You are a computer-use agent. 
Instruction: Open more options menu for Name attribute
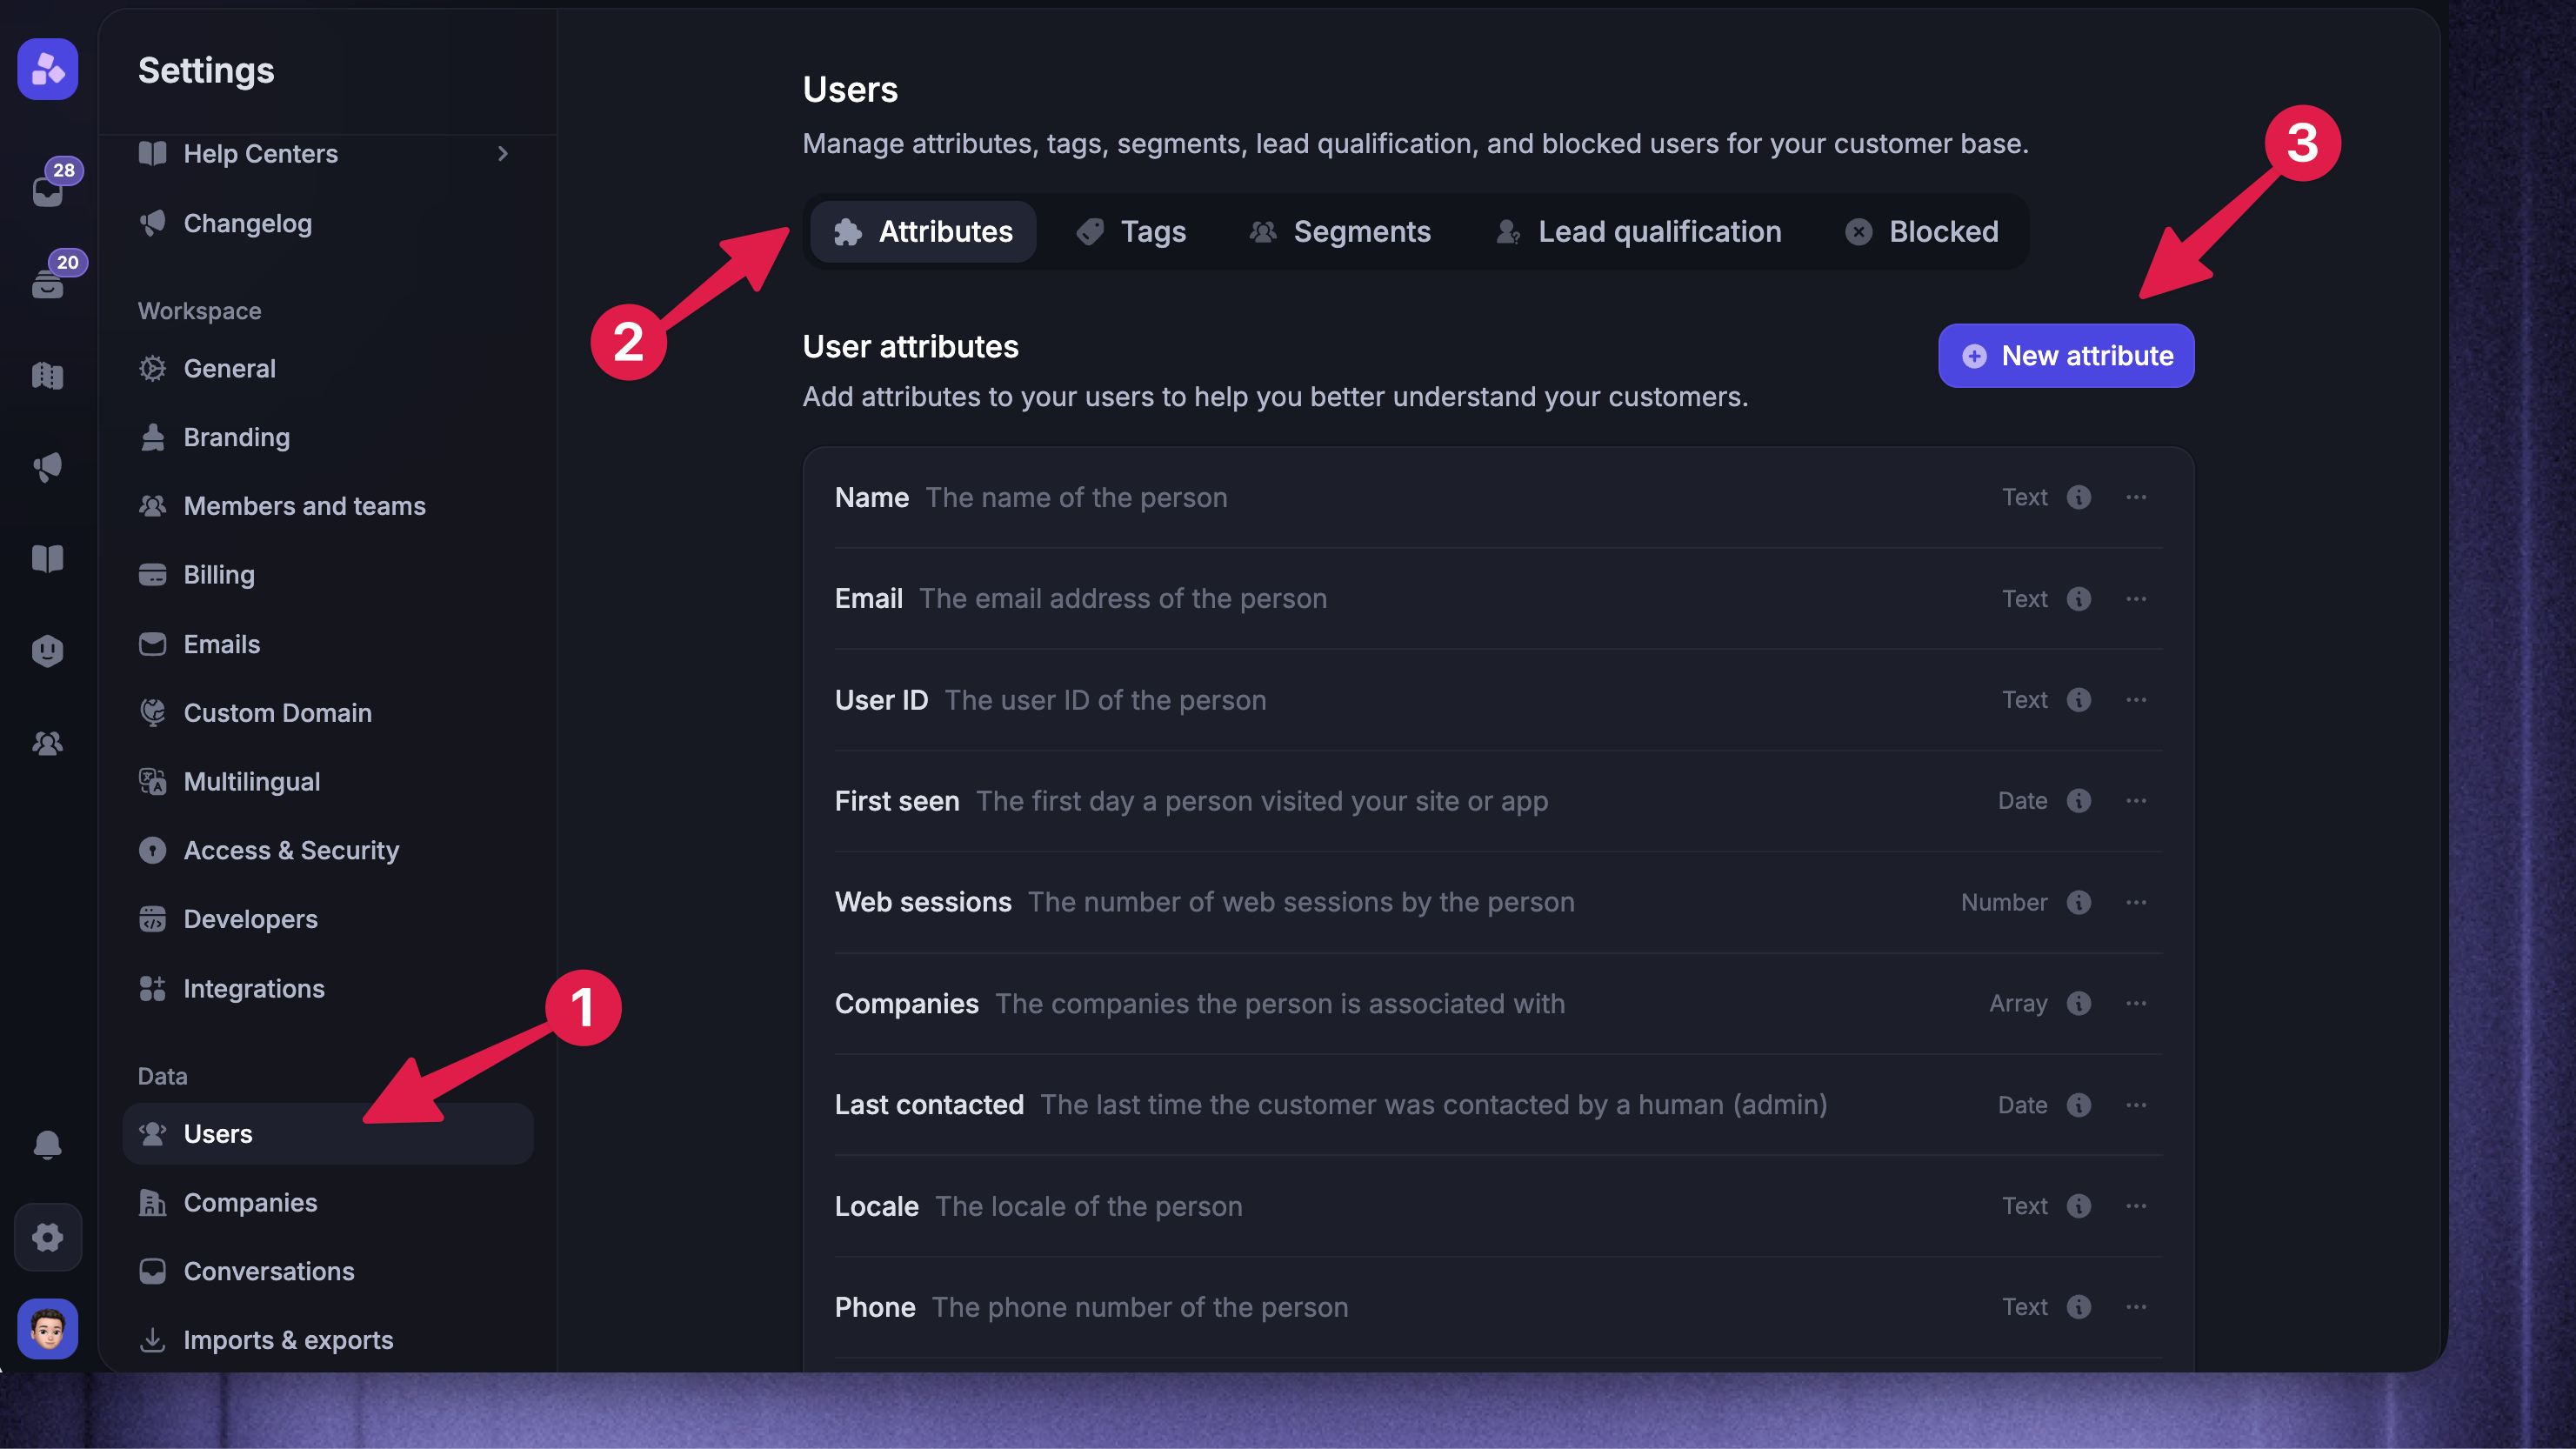tap(2136, 497)
